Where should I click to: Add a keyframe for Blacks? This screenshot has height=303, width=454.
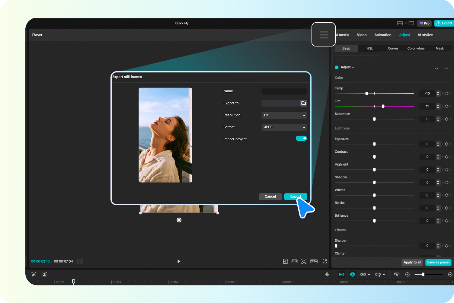(446, 208)
